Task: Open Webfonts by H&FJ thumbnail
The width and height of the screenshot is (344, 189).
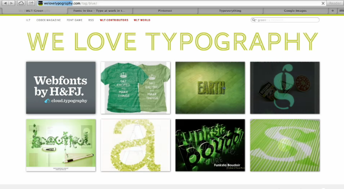Action: pos(61,88)
